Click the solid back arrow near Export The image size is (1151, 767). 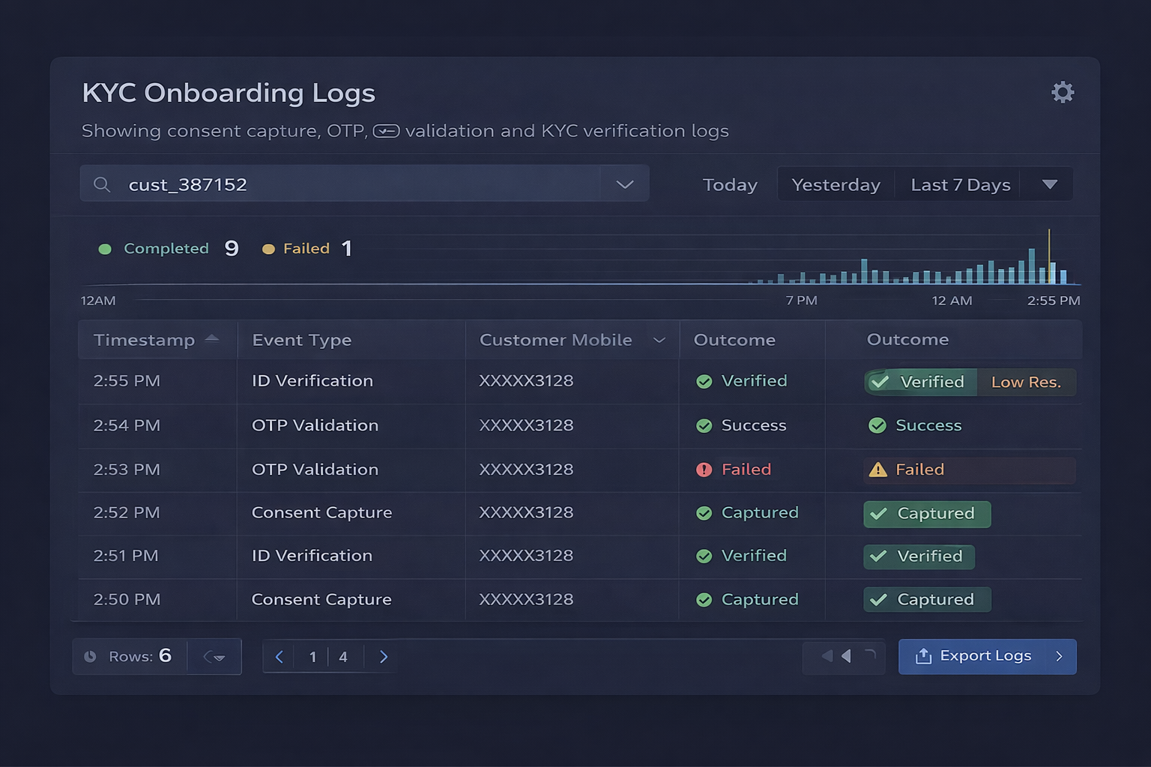click(846, 656)
